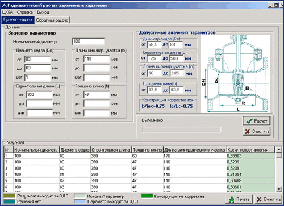Click the Номинальный диаметр input field
The width and height of the screenshot is (284, 206).
click(x=89, y=41)
